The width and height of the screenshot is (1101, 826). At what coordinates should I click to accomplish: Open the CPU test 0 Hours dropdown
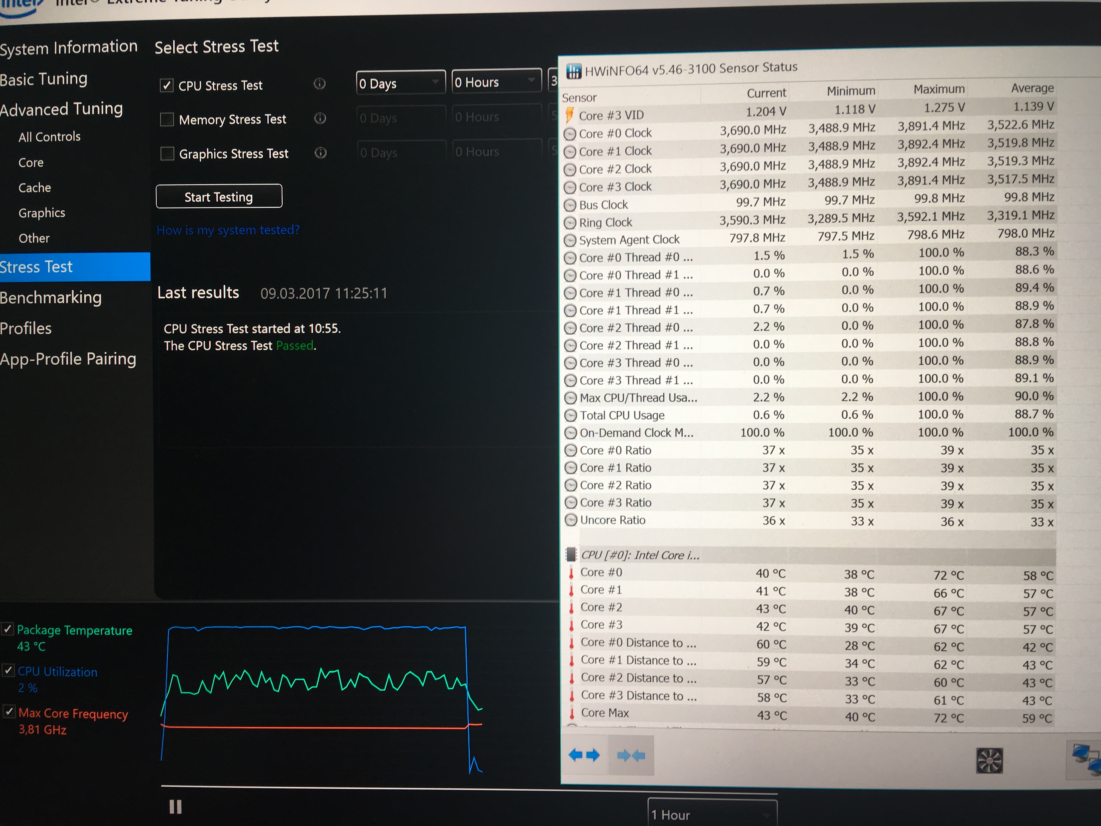point(497,81)
